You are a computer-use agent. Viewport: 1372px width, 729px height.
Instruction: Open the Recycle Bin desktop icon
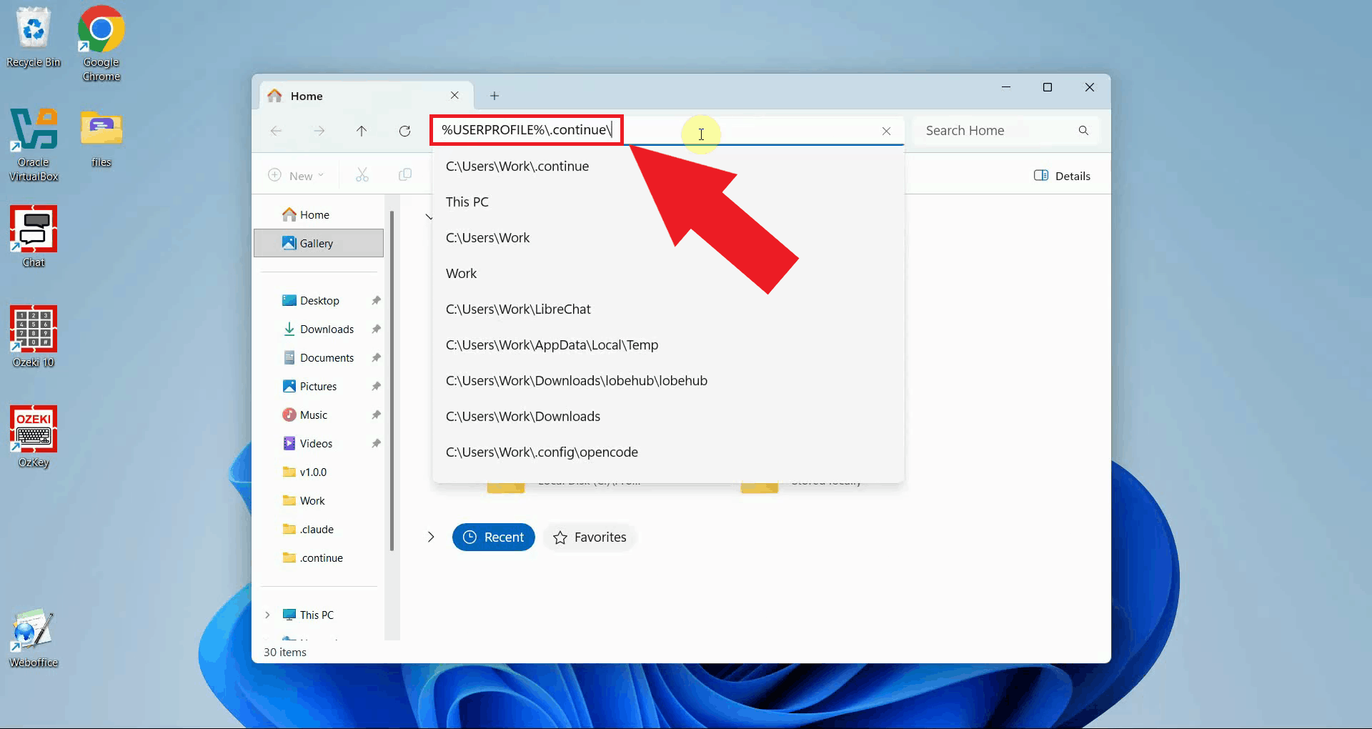coord(34,37)
